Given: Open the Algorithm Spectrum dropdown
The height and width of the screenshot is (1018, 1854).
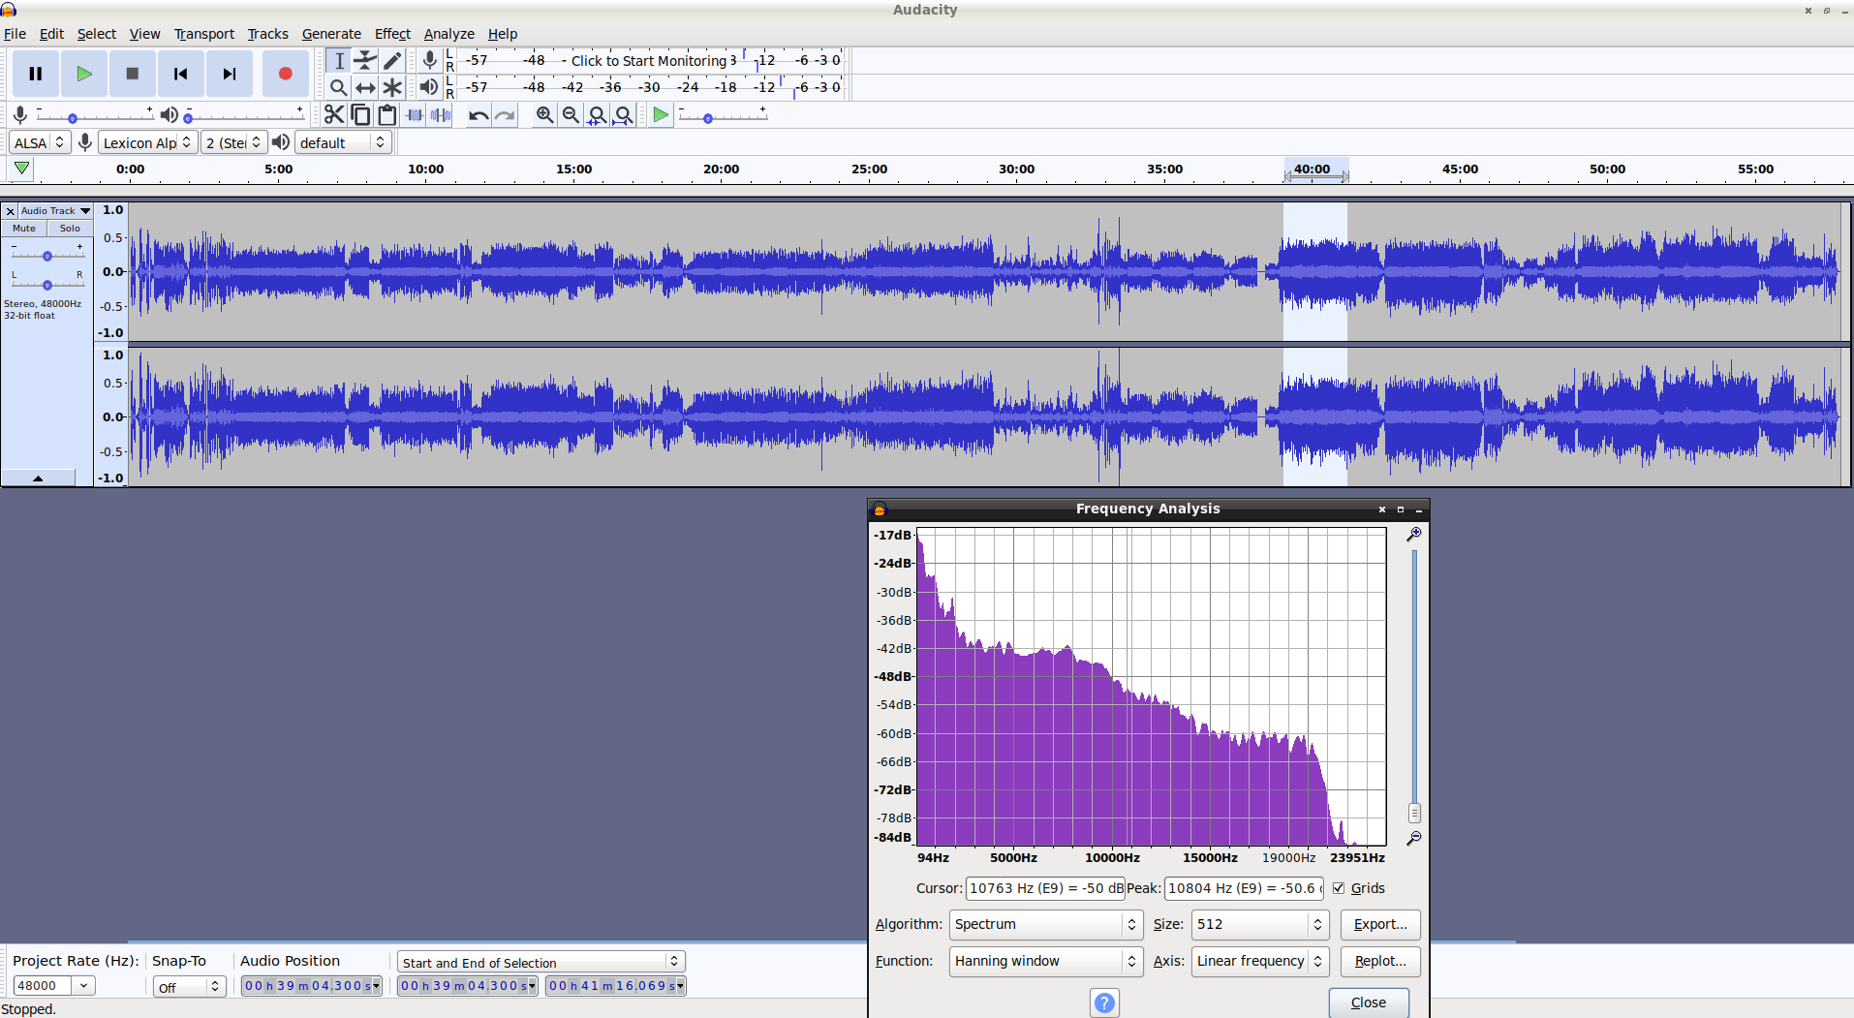Looking at the screenshot, I should pos(1046,924).
